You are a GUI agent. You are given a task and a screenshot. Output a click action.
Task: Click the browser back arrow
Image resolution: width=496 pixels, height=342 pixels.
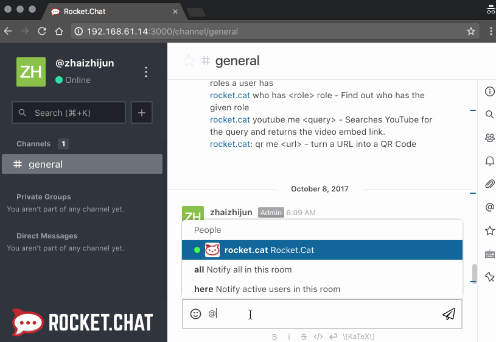(x=8, y=31)
